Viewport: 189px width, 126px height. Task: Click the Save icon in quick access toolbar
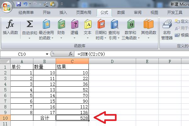[x=18, y=4]
